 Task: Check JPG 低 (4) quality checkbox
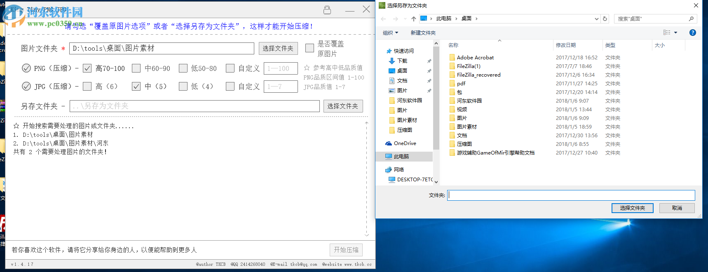[183, 86]
